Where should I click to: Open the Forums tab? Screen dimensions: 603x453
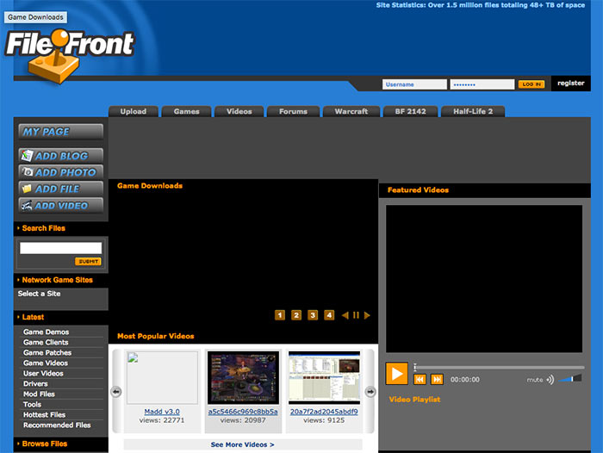point(293,111)
